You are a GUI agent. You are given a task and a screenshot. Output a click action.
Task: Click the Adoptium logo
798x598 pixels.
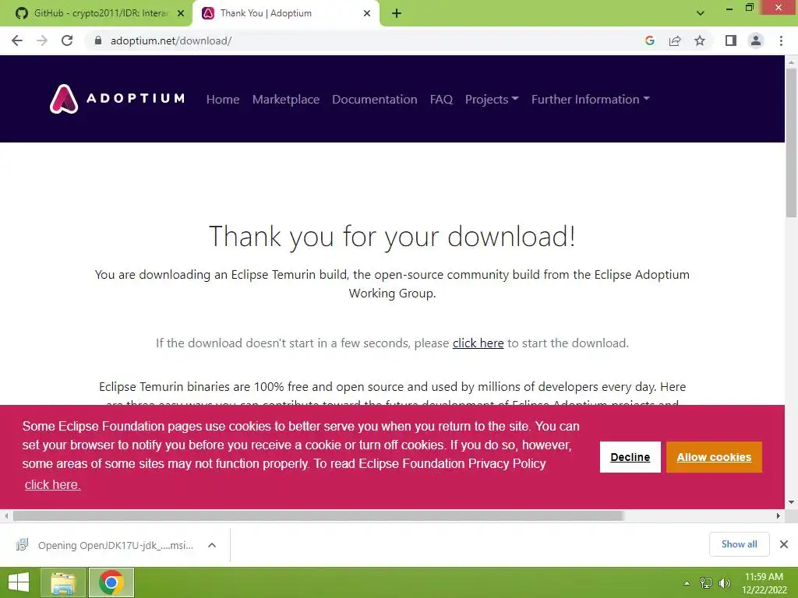[117, 99]
